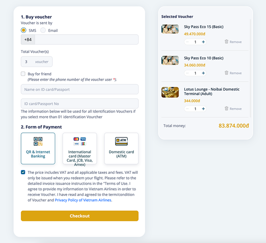Select International card payment method
The height and width of the screenshot is (243, 266).
[x=80, y=149]
